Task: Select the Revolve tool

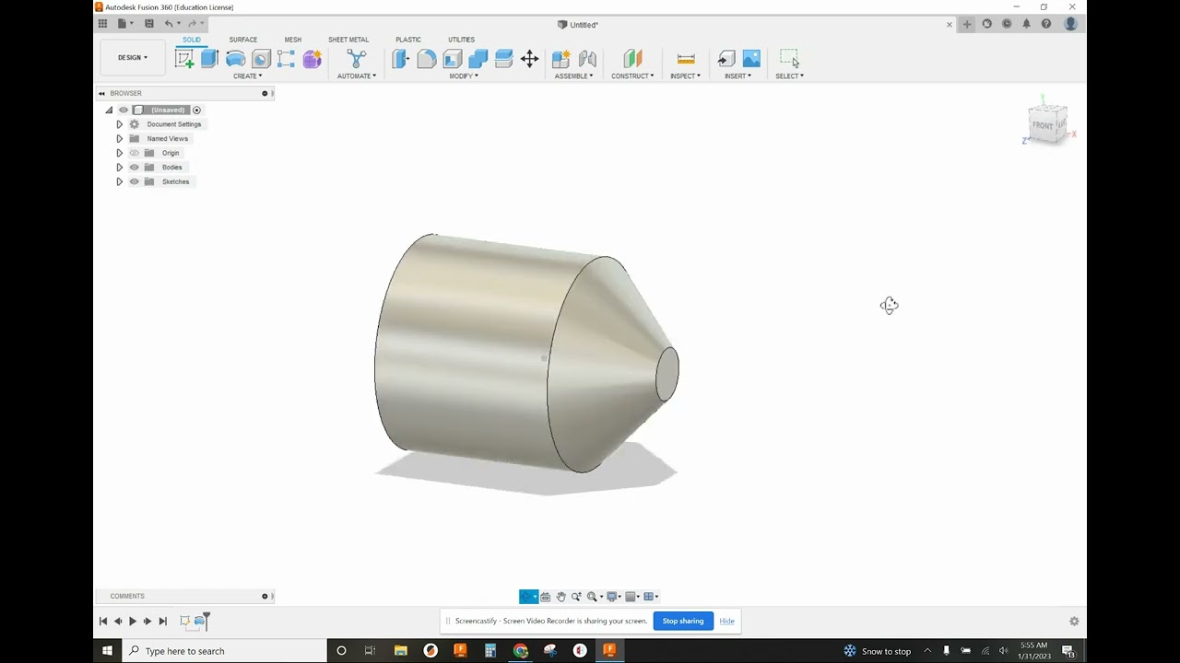Action: click(x=235, y=59)
